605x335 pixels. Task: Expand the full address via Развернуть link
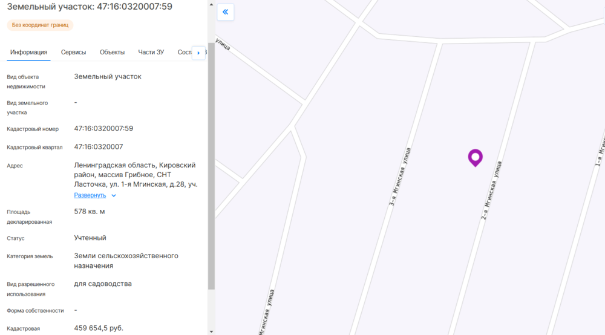(90, 195)
